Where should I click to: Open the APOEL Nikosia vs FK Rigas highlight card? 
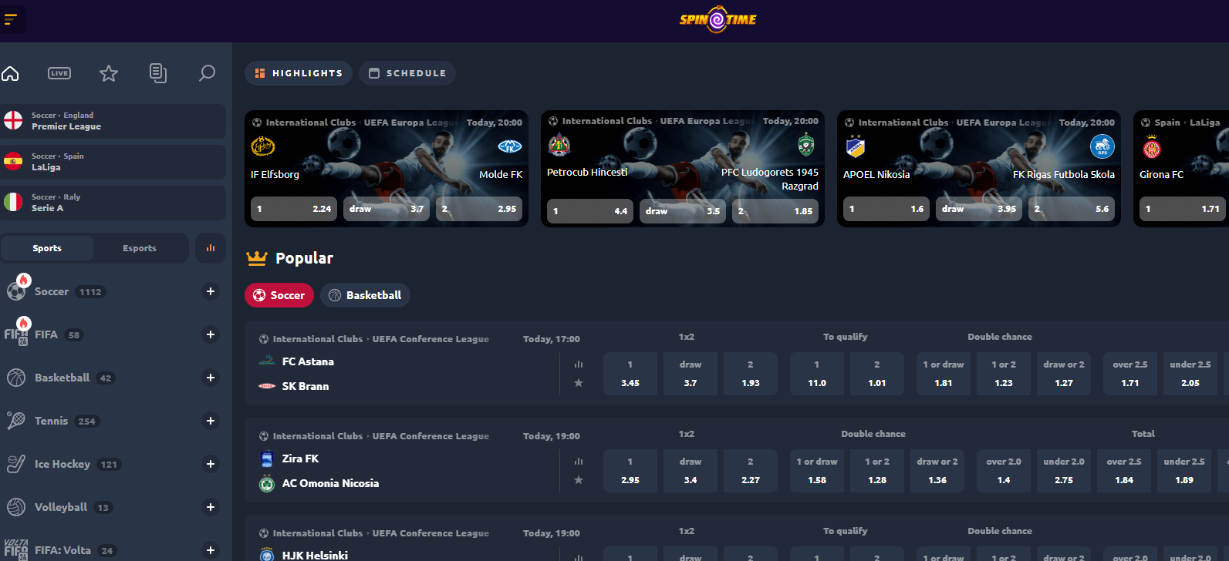pyautogui.click(x=979, y=169)
